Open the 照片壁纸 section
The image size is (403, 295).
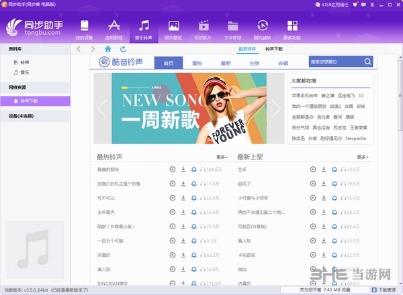[173, 29]
